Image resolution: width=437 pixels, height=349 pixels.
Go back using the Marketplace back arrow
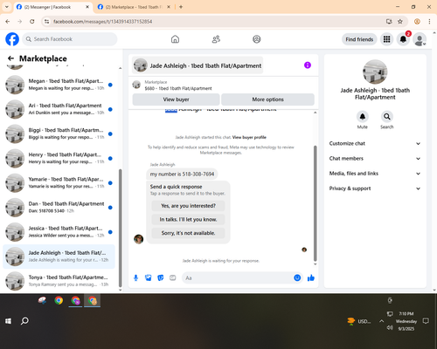click(10, 58)
